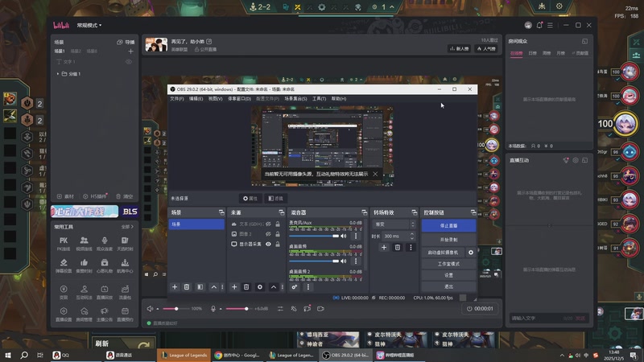Screen dimensions: 644x362
Task: Open 工具(T) menu in OBS
Action: pyautogui.click(x=319, y=99)
